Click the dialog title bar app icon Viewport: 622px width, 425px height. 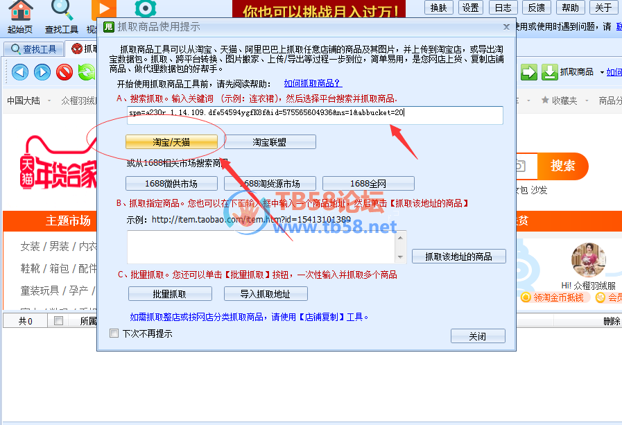point(108,27)
